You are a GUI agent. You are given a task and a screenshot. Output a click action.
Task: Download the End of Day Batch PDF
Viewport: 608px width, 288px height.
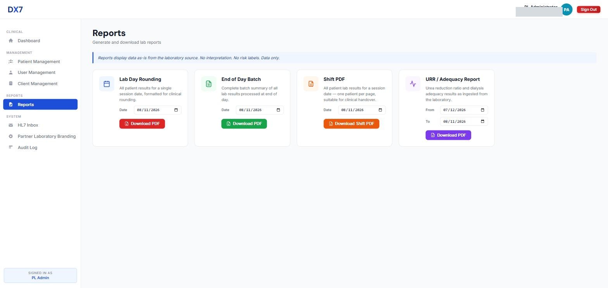pos(244,123)
